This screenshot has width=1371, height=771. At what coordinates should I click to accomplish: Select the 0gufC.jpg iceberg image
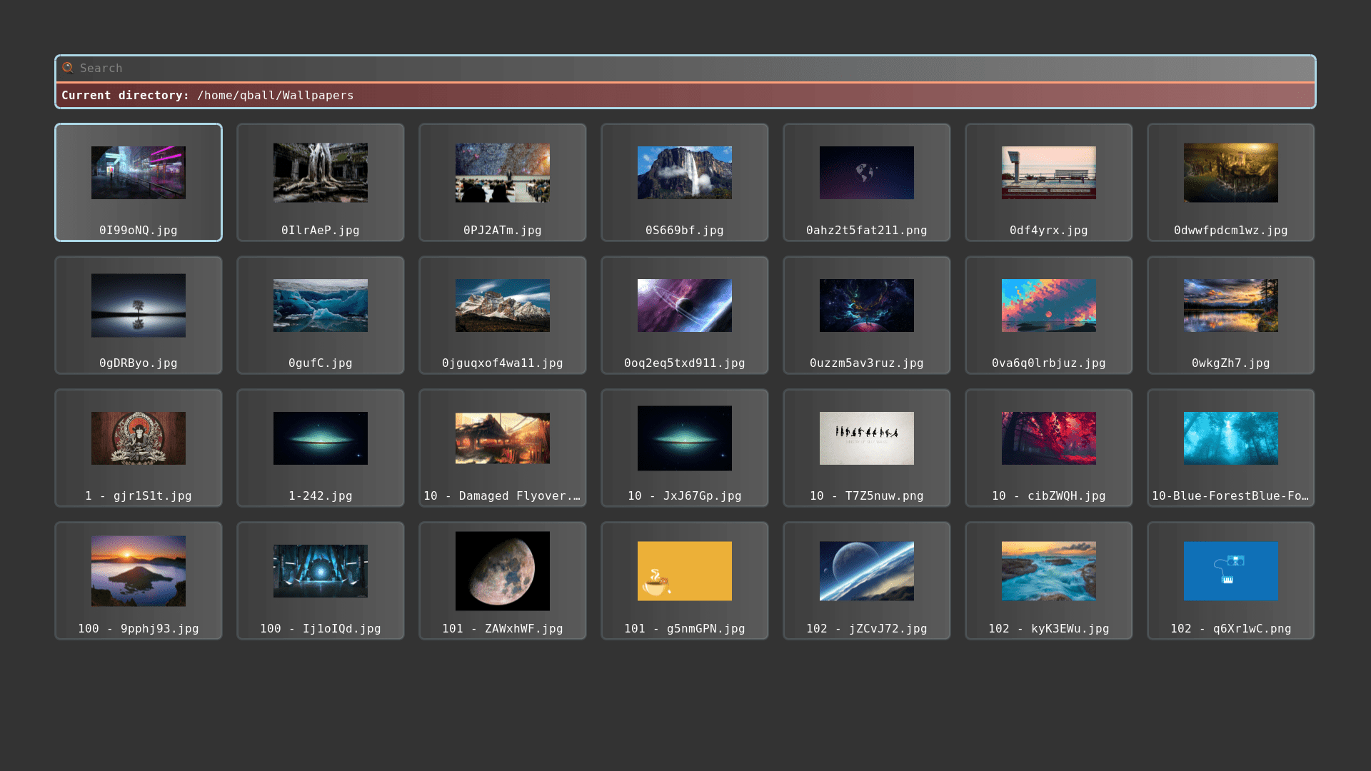coord(320,315)
